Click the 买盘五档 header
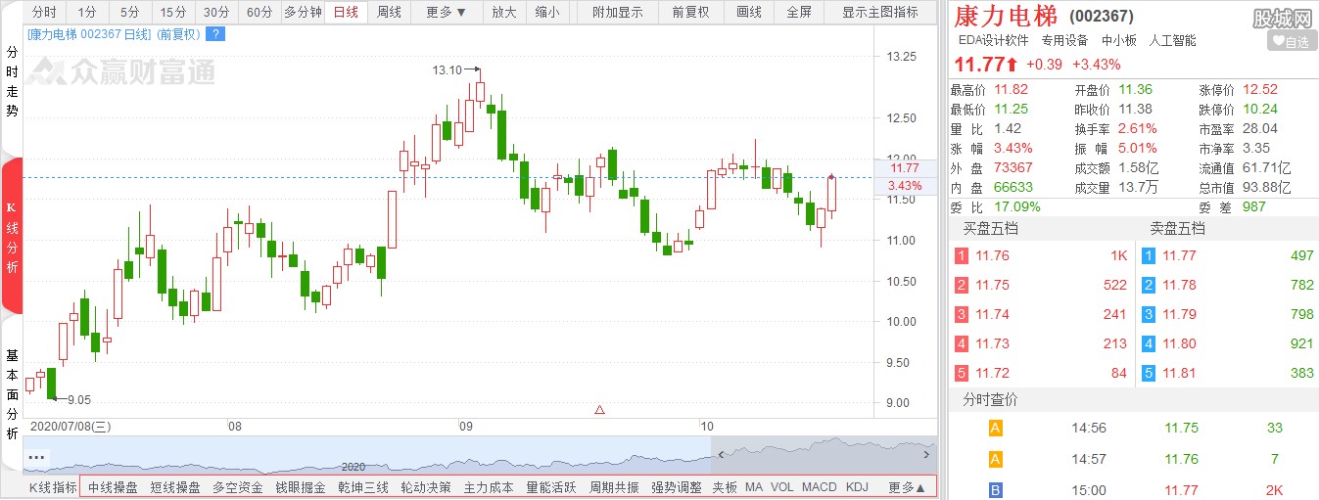The image size is (1319, 500). click(991, 228)
